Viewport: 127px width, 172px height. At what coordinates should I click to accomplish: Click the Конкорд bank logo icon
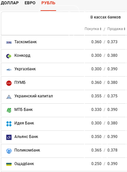coord(9,56)
